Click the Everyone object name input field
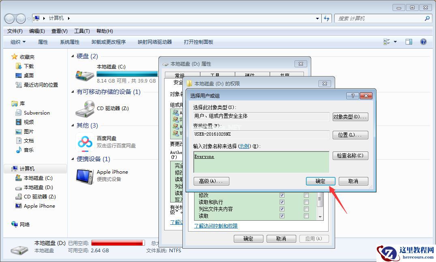The width and height of the screenshot is (436, 262). click(261, 162)
